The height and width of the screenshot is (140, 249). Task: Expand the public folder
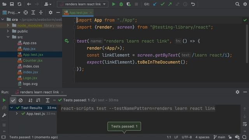(x=8, y=31)
